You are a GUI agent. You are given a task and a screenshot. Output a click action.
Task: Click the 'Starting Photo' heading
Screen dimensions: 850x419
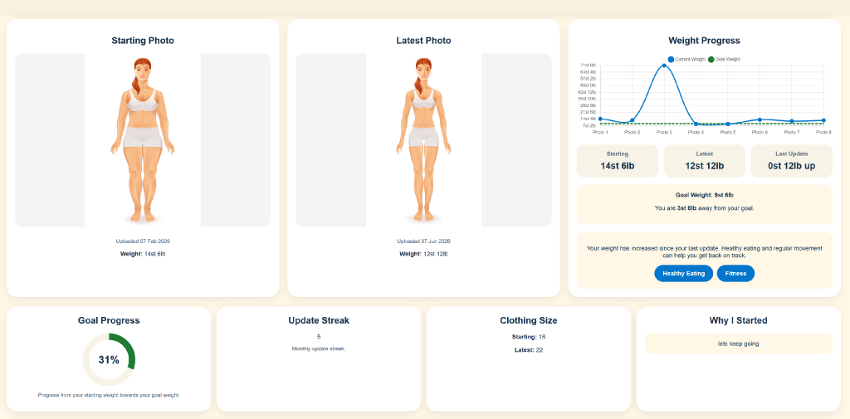(x=143, y=41)
